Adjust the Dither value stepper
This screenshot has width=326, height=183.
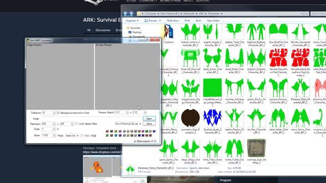[x=54, y=136]
